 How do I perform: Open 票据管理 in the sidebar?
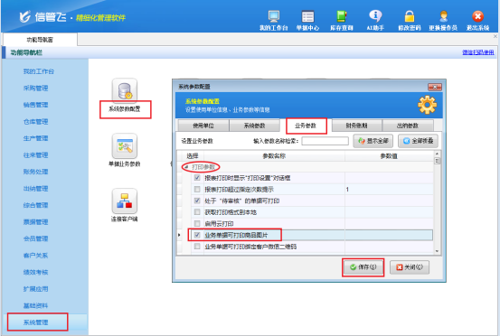point(35,222)
